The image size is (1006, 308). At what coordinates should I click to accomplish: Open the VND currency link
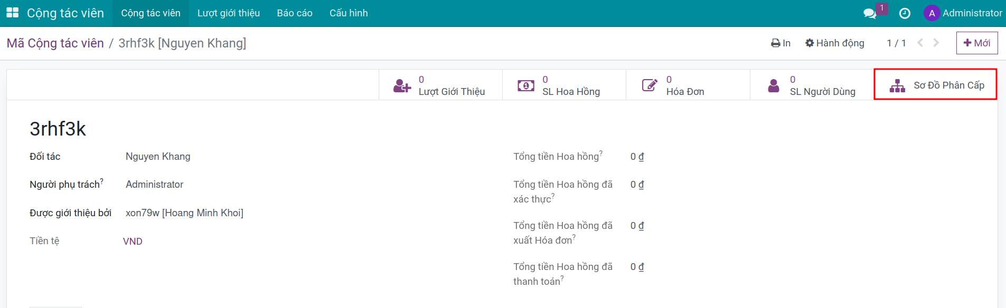point(133,242)
